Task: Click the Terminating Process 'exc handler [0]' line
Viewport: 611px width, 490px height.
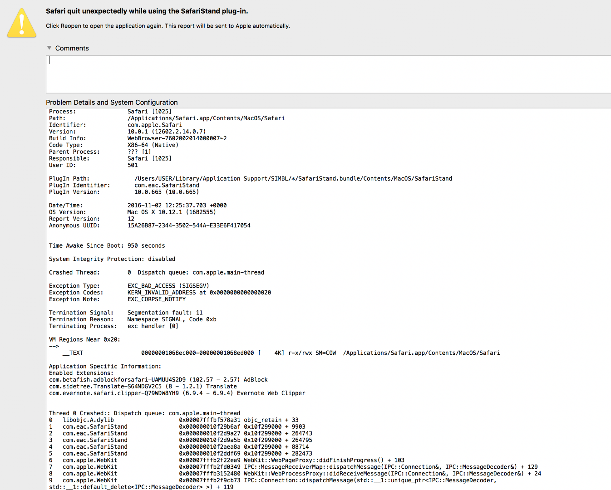Action: point(113,326)
